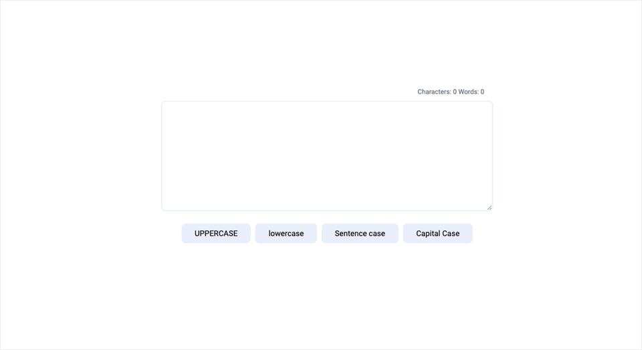This screenshot has width=642, height=350.
Task: Convert text to all caps with UPPERCASE
Action: pyautogui.click(x=216, y=233)
